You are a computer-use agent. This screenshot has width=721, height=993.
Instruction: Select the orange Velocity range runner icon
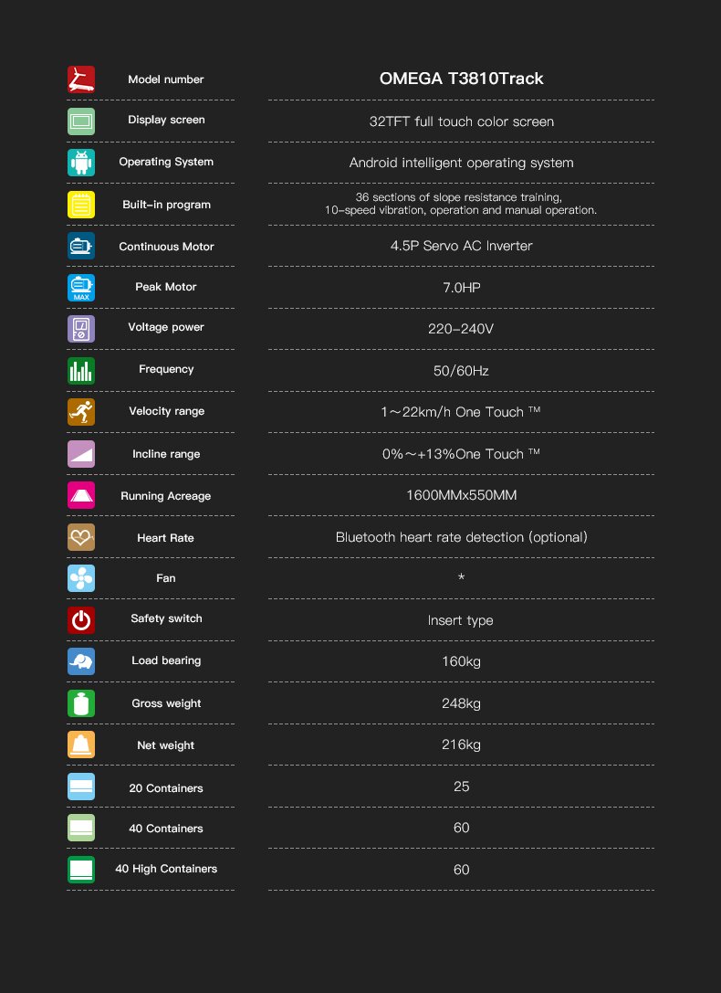pyautogui.click(x=81, y=412)
